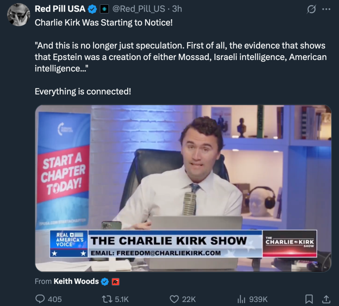Repost this tweet using the retweet icon

107,299
